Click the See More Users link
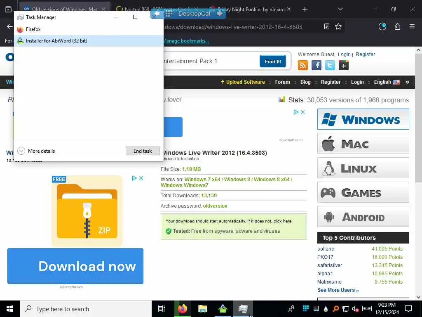The height and width of the screenshot is (317, 422). tap(338, 290)
